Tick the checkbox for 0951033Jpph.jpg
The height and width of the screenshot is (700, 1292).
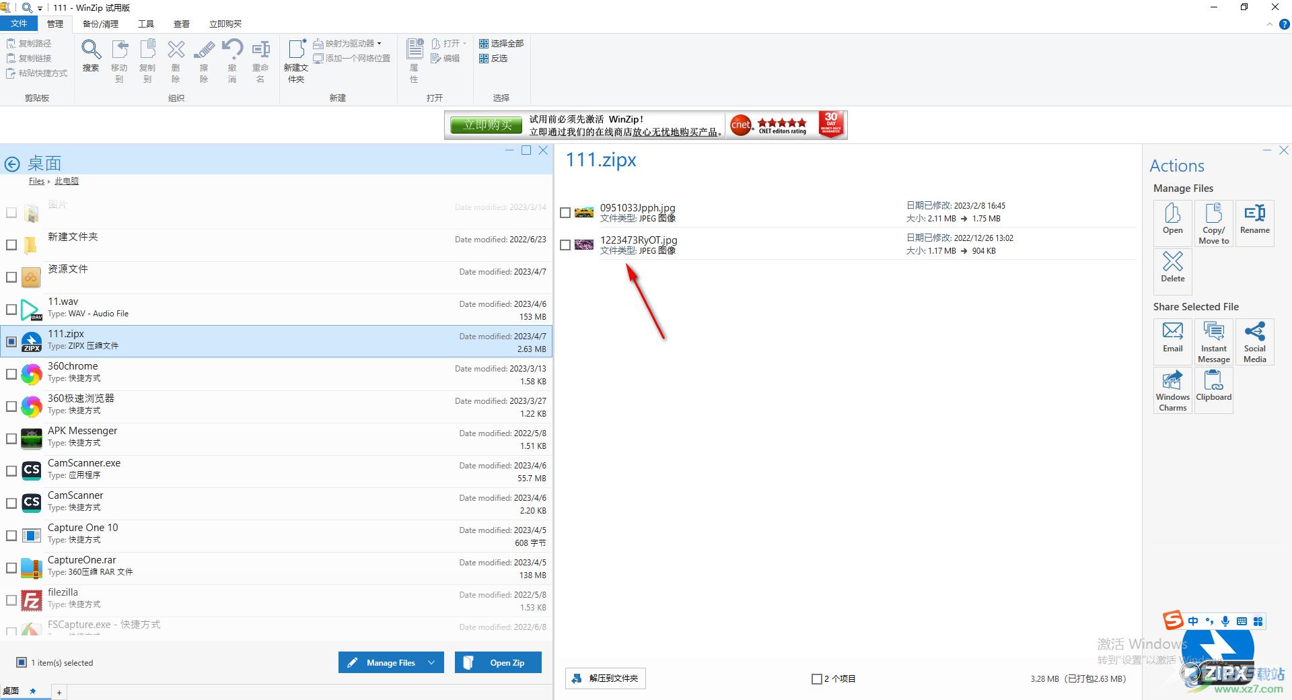[565, 213]
